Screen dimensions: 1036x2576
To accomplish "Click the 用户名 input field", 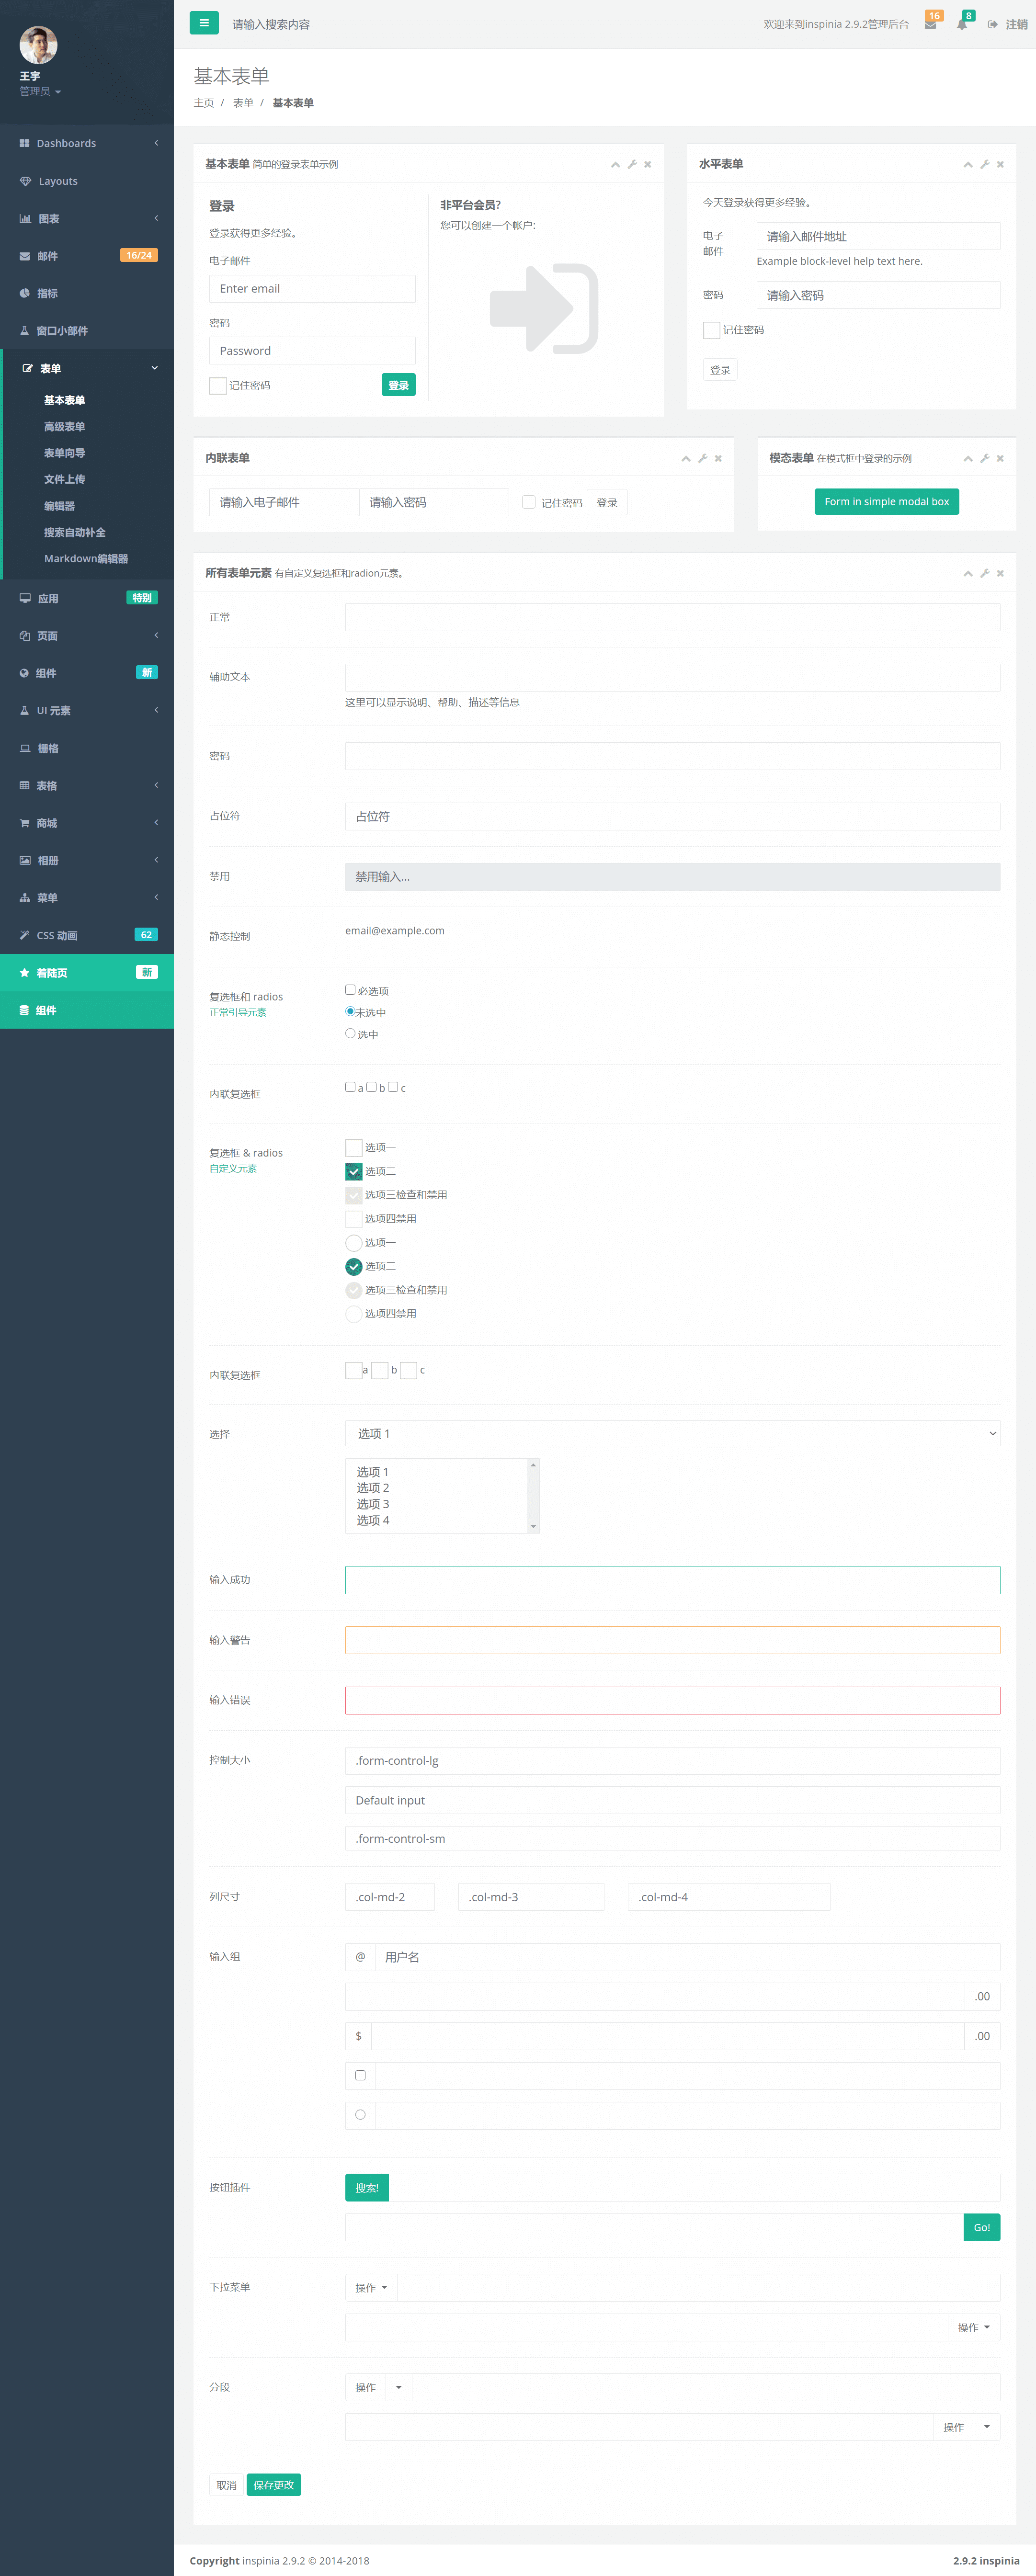I will 687,1957.
